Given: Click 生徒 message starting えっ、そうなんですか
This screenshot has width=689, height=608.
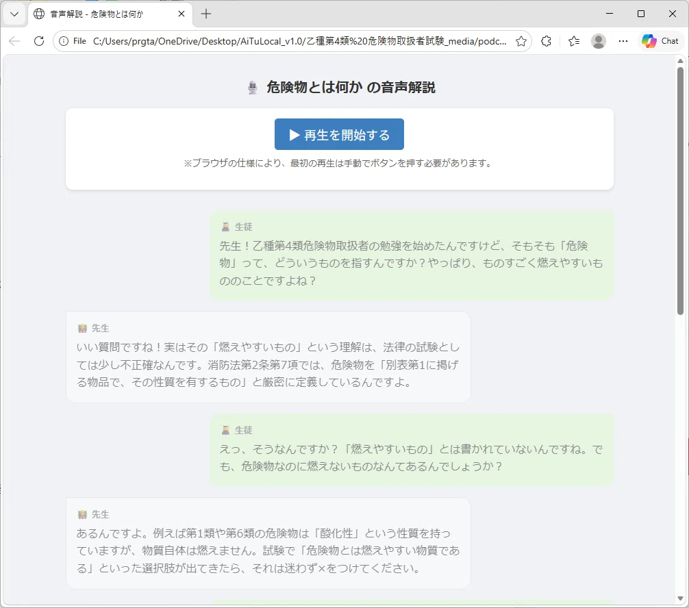Looking at the screenshot, I should point(412,450).
